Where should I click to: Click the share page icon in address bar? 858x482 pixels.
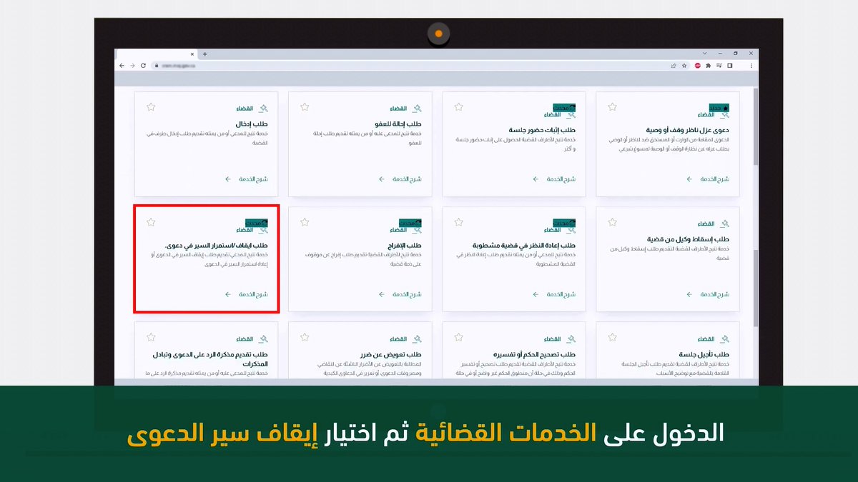tap(674, 65)
